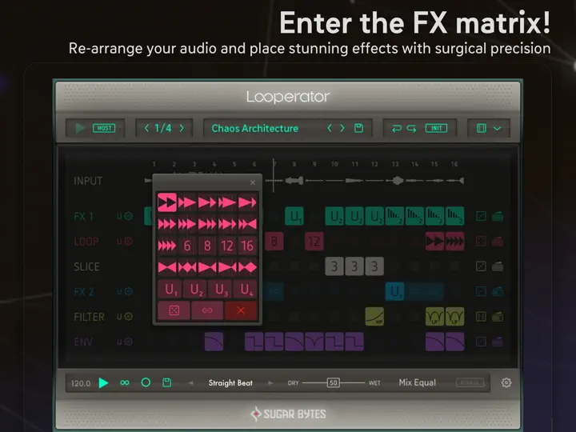This screenshot has width=576, height=432.
Task: Randomize the SLICE row with its dice
Action: point(481,266)
